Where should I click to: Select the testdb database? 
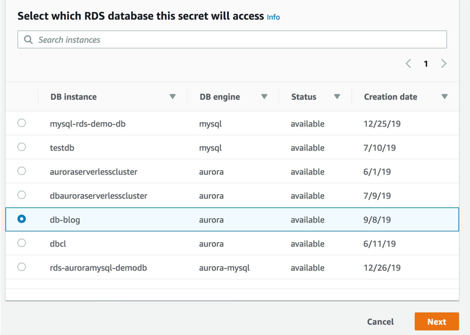point(21,147)
